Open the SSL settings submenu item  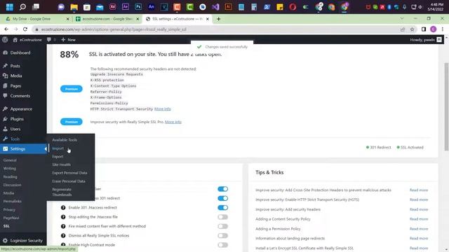[x=6, y=226]
